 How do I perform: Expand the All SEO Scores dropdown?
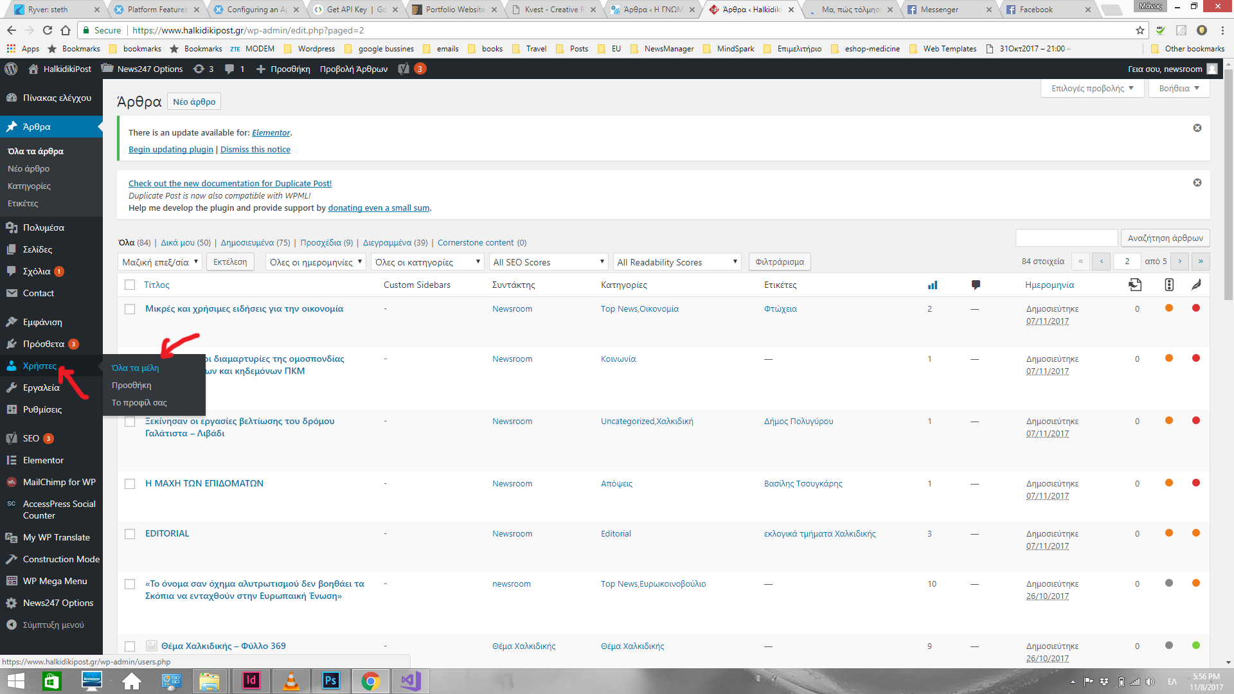coord(548,262)
